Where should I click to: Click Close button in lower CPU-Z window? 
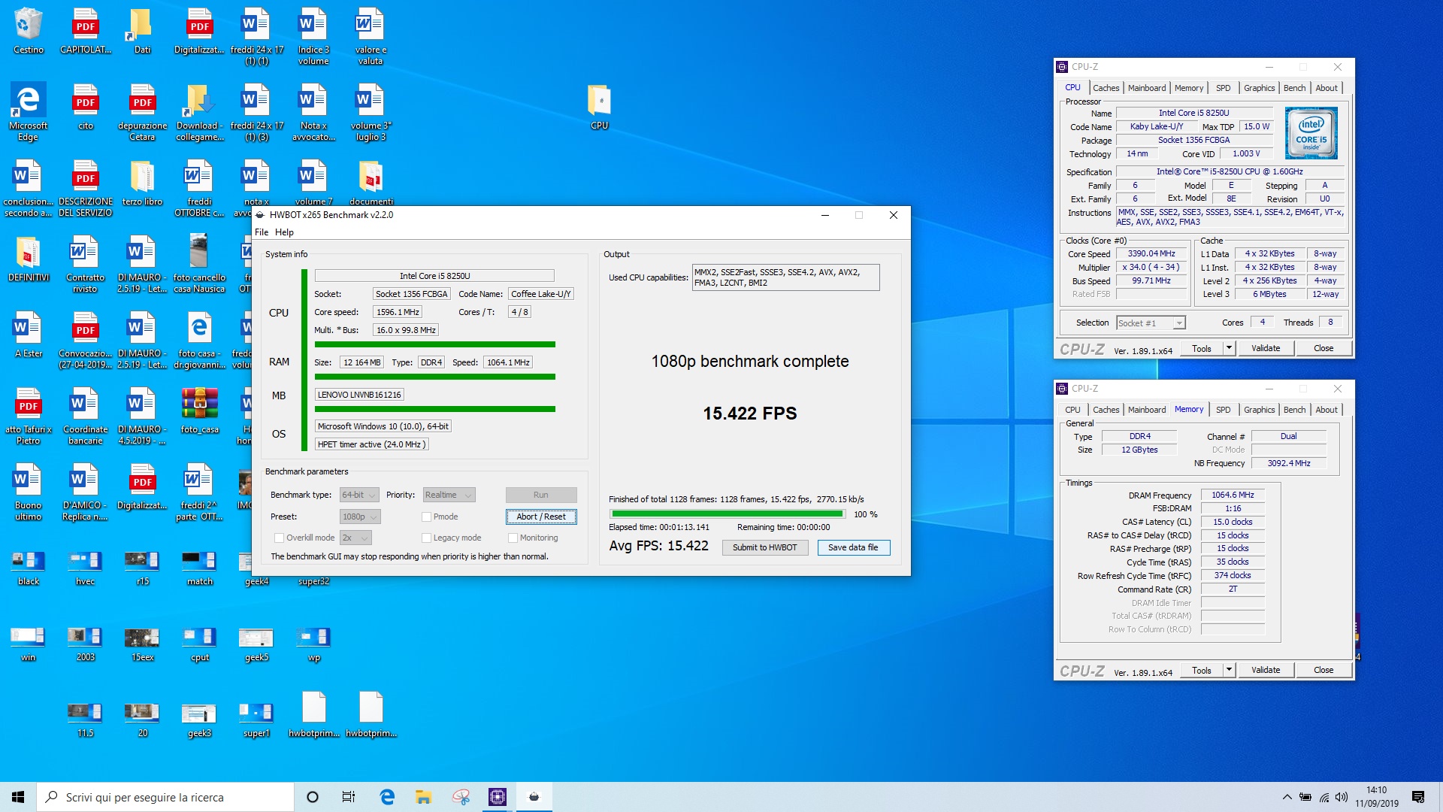[x=1324, y=670]
